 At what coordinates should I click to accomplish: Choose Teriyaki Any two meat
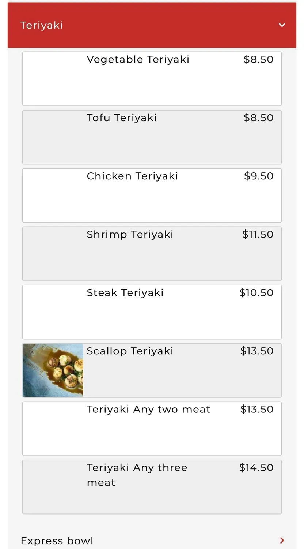(148, 409)
